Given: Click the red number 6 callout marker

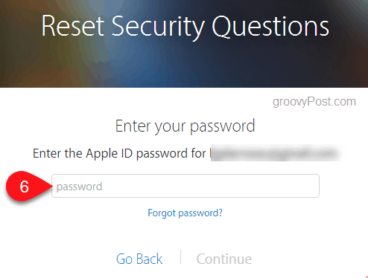Looking at the screenshot, I should pos(28,186).
